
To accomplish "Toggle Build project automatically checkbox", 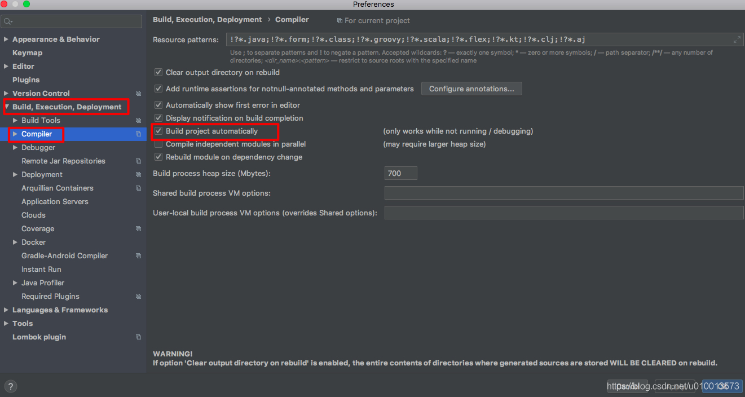I will coord(158,131).
